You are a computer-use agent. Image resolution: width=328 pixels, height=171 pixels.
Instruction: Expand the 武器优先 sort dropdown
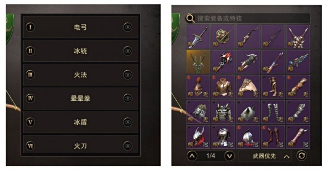(x=265, y=156)
